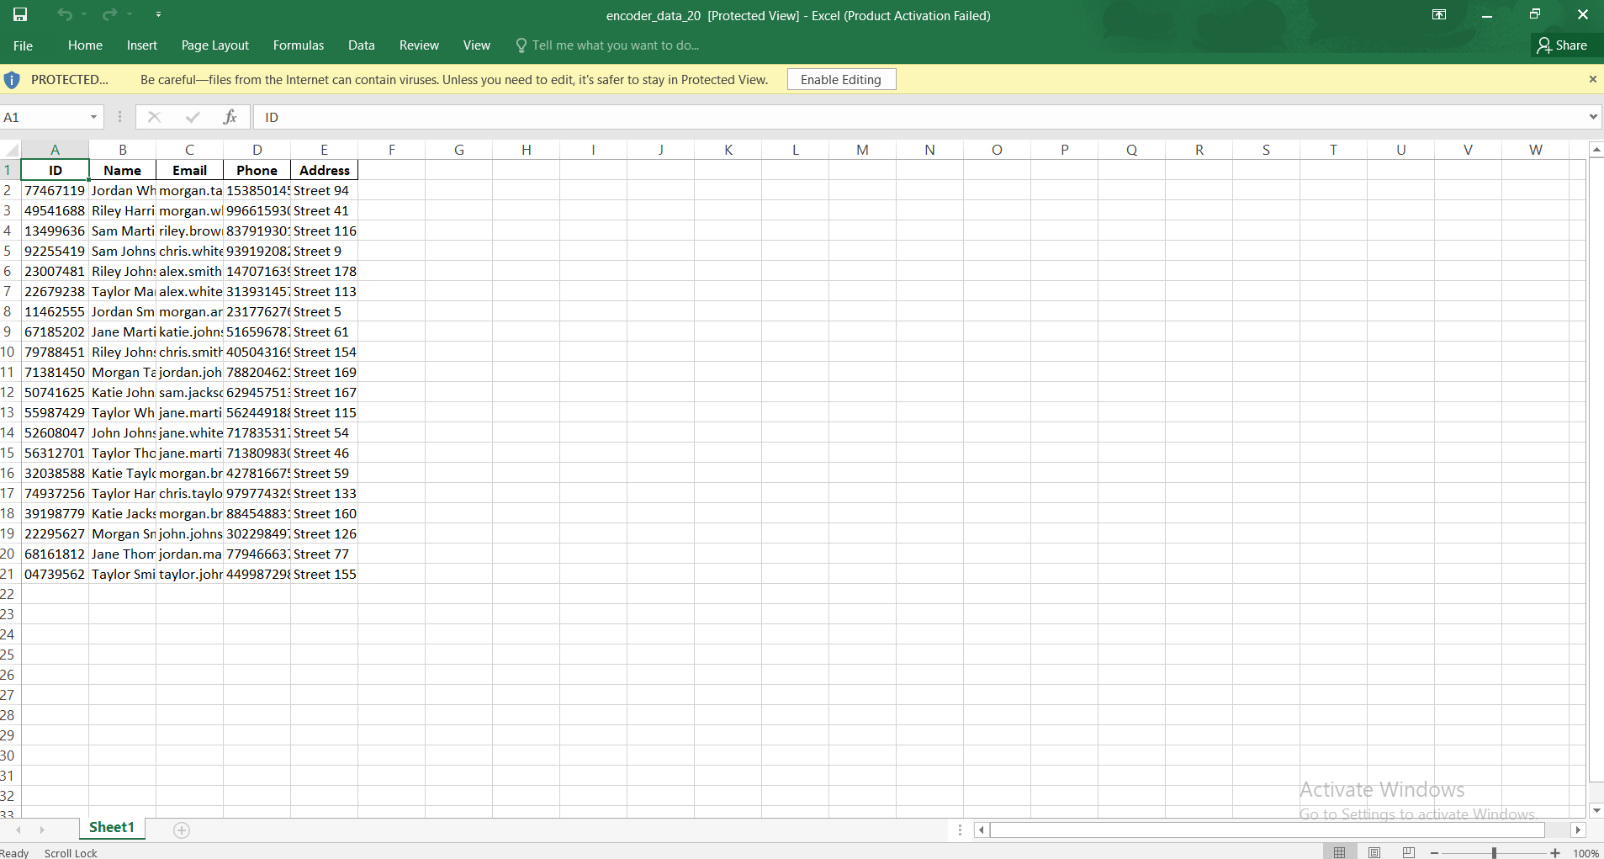Switch to Page Layout view icon

click(1374, 852)
